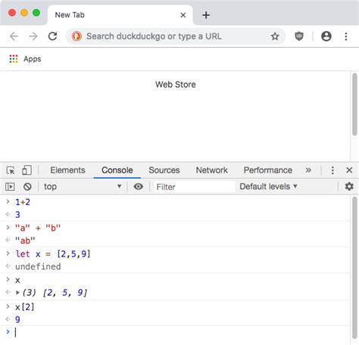The image size is (359, 345).
Task: Click the DuckDuckGo logo in address bar
Action: (x=76, y=36)
